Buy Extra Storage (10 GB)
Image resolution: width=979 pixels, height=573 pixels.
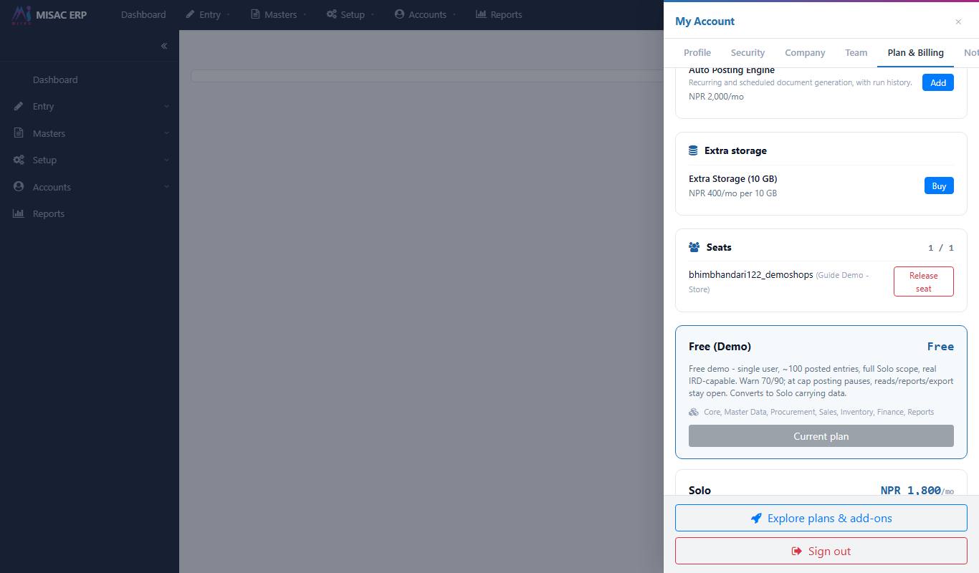[939, 186]
